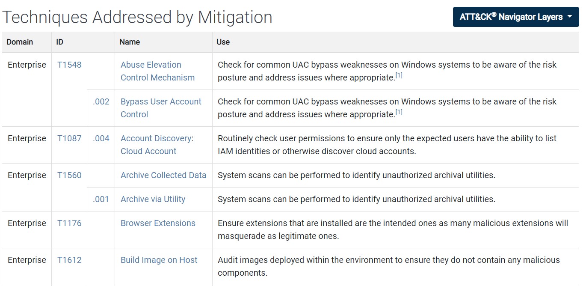Open technique ID T1560 link

pos(69,175)
